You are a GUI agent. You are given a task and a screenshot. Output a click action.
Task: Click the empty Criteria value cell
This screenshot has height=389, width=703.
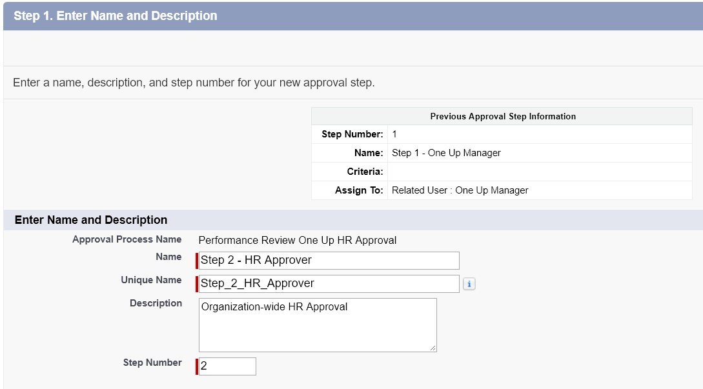tap(539, 172)
